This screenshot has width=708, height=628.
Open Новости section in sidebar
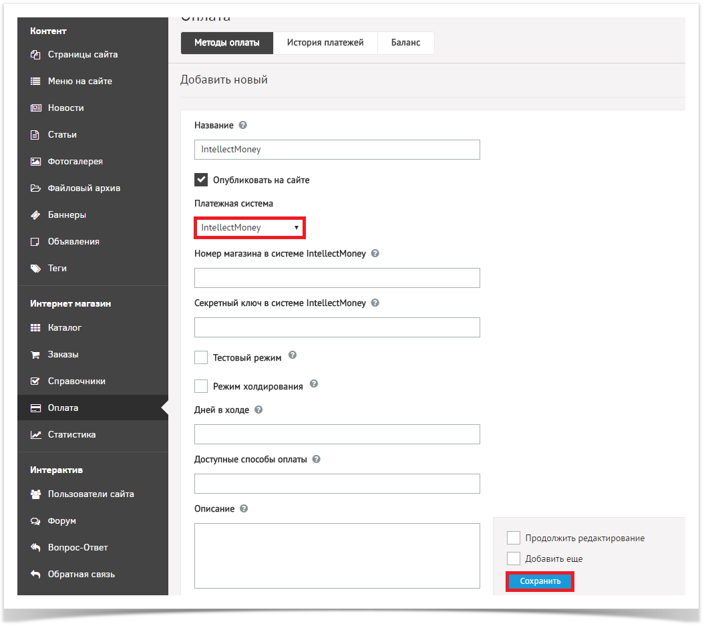tap(65, 108)
